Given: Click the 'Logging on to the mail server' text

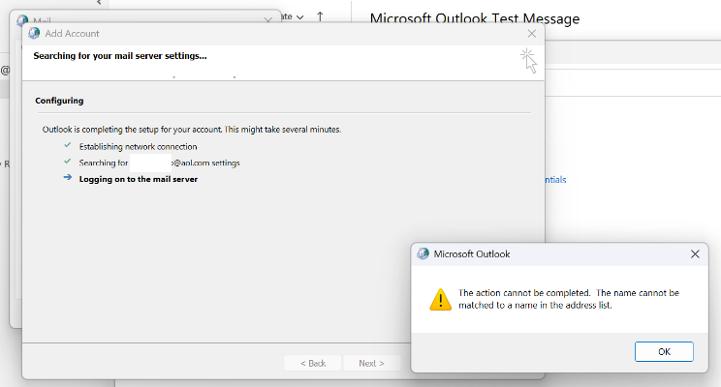Looking at the screenshot, I should (x=139, y=179).
